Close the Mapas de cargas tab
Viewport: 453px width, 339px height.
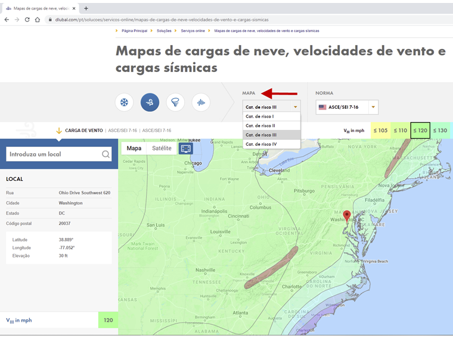[x=74, y=8]
